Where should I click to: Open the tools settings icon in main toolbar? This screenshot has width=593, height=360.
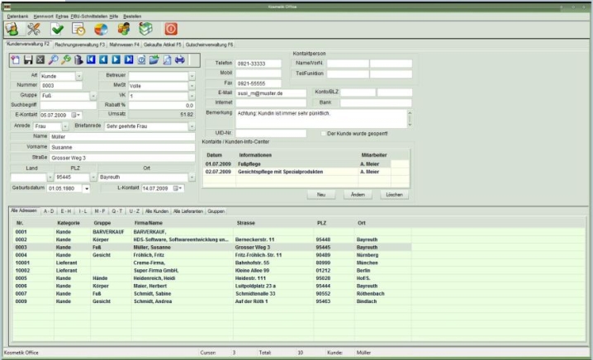[x=35, y=28]
